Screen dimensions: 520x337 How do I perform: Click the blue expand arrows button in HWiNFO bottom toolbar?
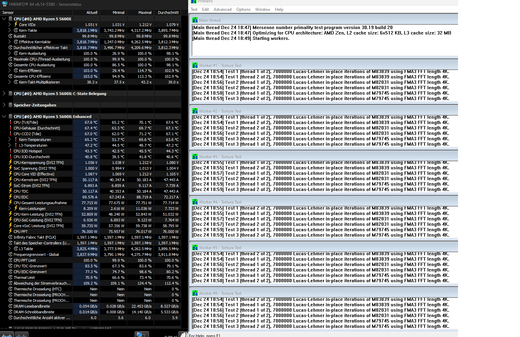tap(6, 334)
